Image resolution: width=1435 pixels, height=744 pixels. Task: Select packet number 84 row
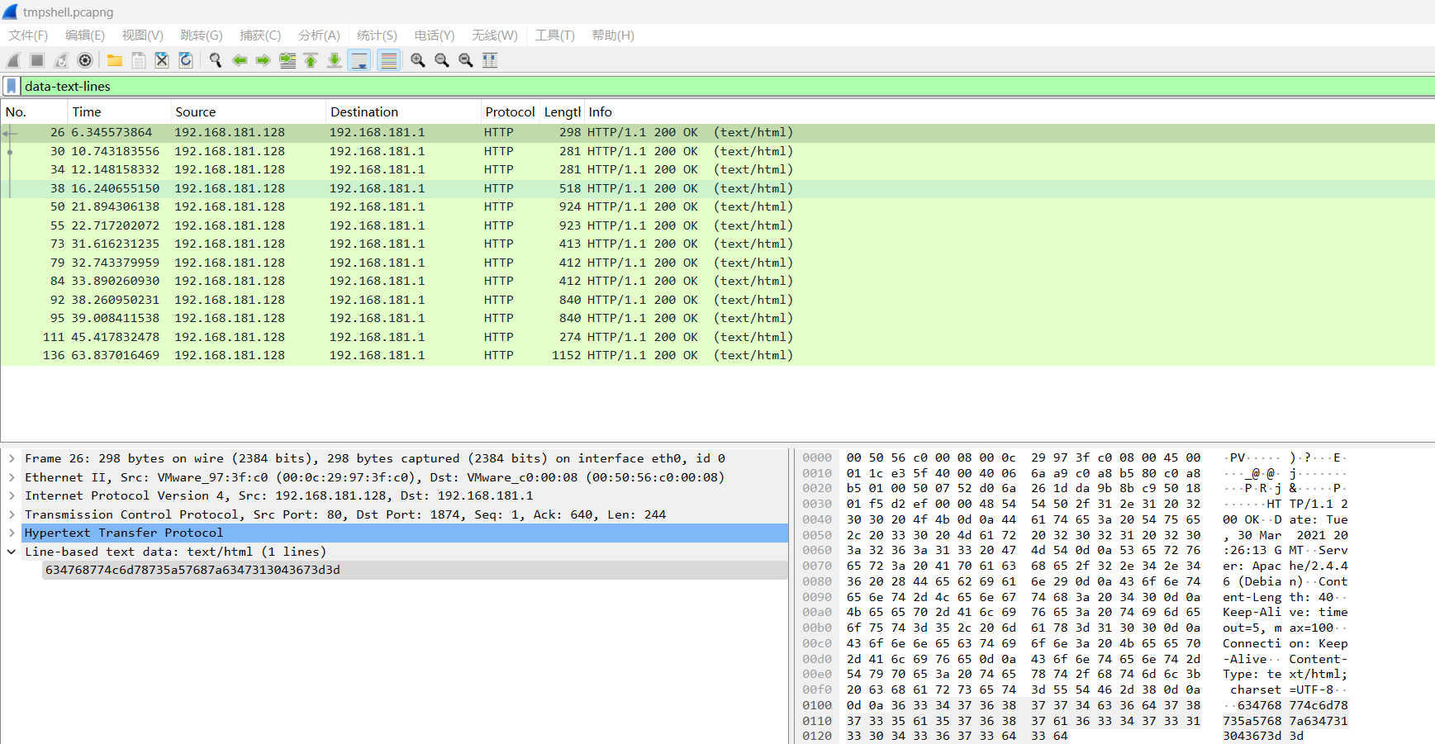point(717,281)
